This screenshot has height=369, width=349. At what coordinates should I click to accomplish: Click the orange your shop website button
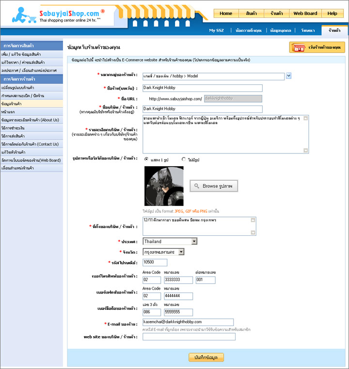317,47
